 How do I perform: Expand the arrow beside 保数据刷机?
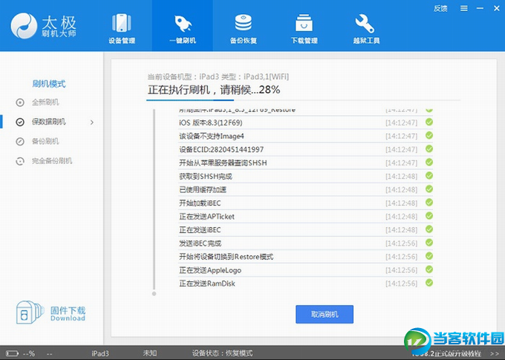click(92, 122)
